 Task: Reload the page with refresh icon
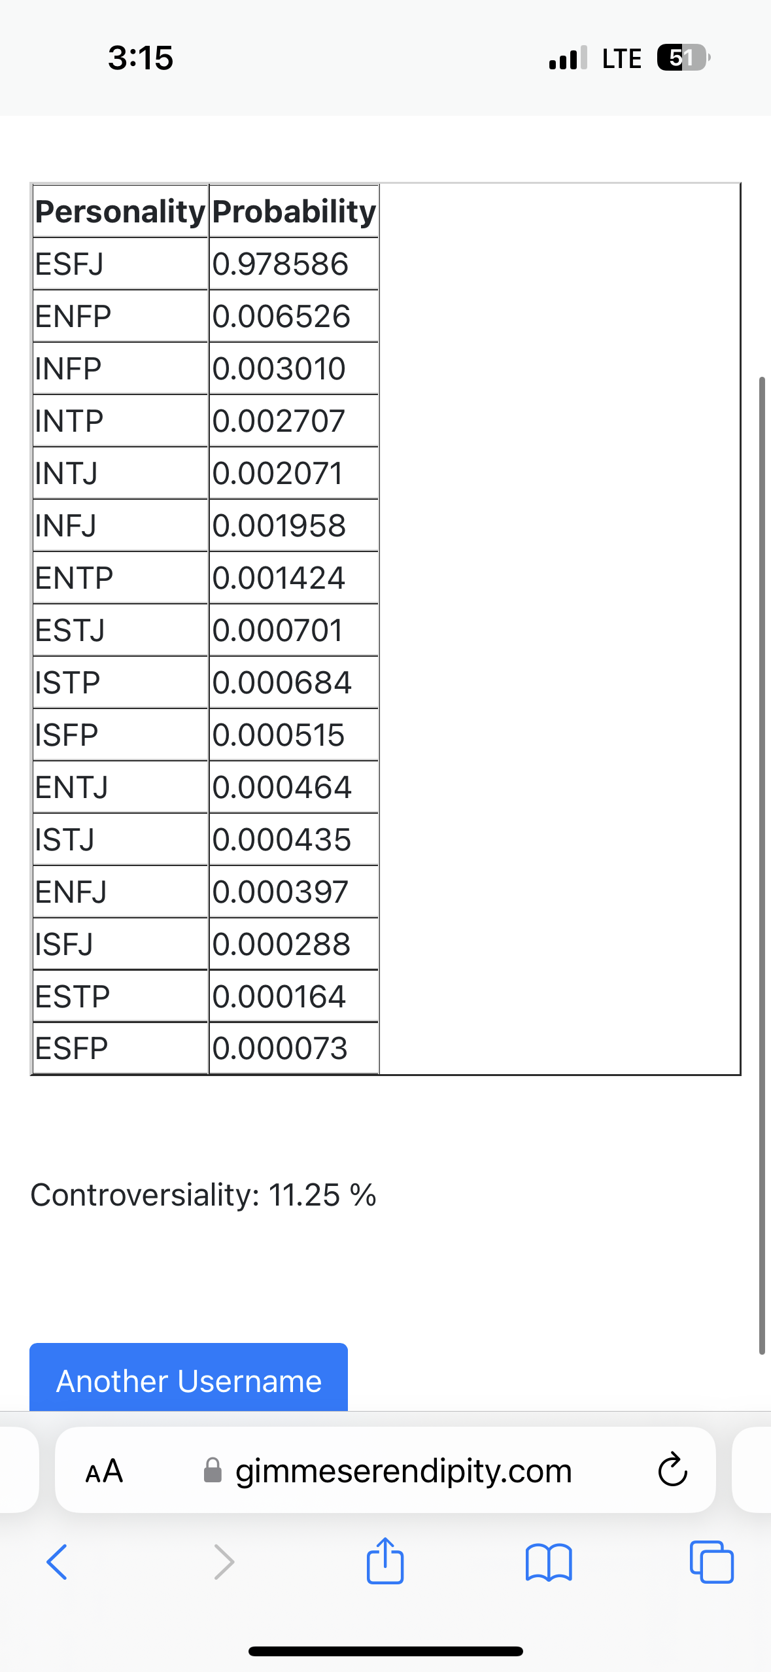coord(672,1470)
